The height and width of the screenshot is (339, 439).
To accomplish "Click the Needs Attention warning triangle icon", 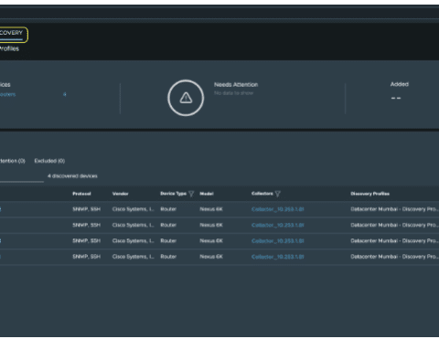I will [x=186, y=98].
